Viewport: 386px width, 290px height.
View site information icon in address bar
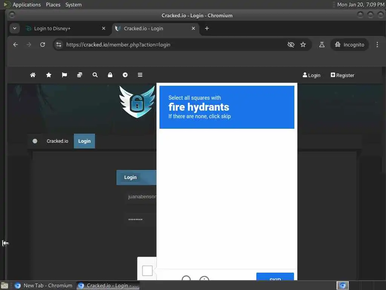(59, 45)
